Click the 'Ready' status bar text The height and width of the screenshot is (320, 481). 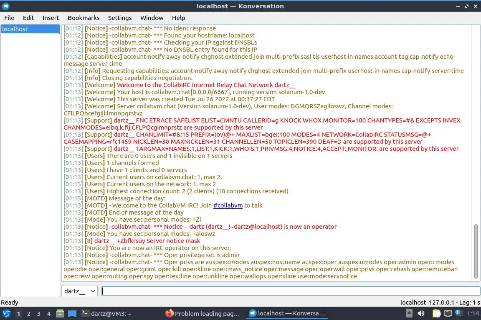point(10,302)
